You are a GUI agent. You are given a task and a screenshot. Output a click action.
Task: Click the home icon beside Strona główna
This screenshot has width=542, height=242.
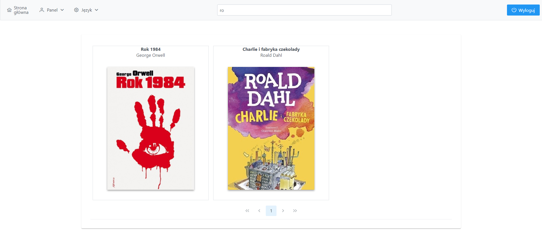9,10
